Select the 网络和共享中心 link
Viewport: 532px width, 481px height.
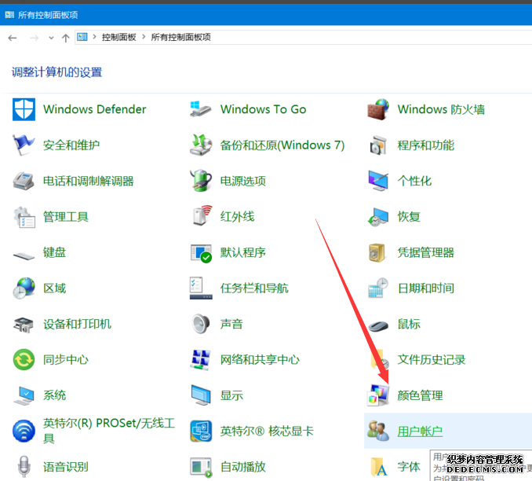tap(260, 360)
